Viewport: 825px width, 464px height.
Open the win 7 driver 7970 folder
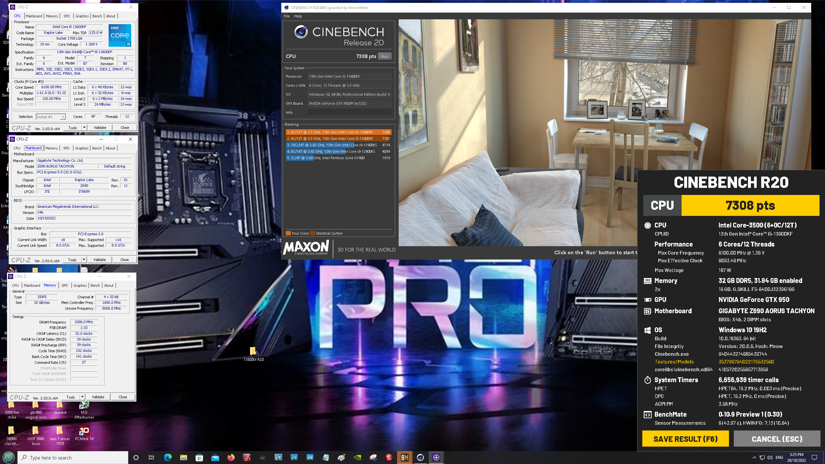60,436
